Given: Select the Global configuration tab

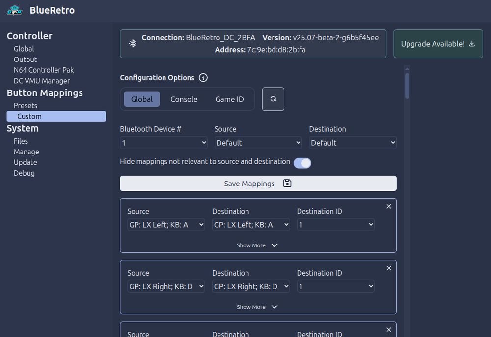Looking at the screenshot, I should (x=142, y=99).
